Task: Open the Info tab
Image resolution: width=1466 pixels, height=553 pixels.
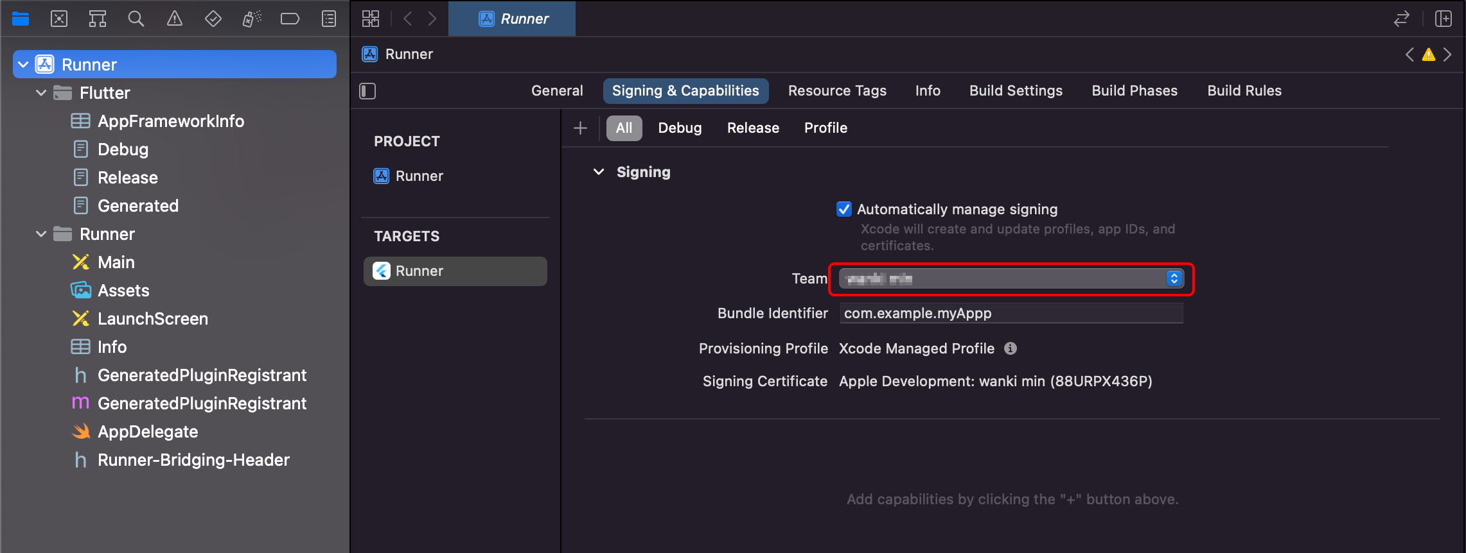Action: click(928, 91)
